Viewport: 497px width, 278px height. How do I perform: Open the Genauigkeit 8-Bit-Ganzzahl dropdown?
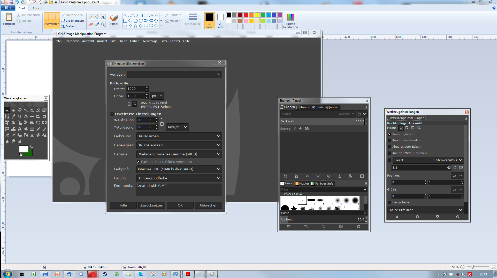[179, 145]
